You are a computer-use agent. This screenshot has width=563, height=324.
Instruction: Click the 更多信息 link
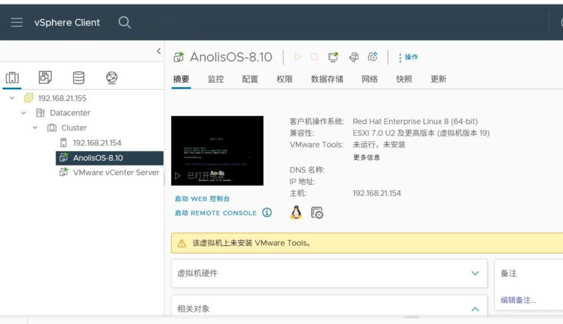coord(366,158)
